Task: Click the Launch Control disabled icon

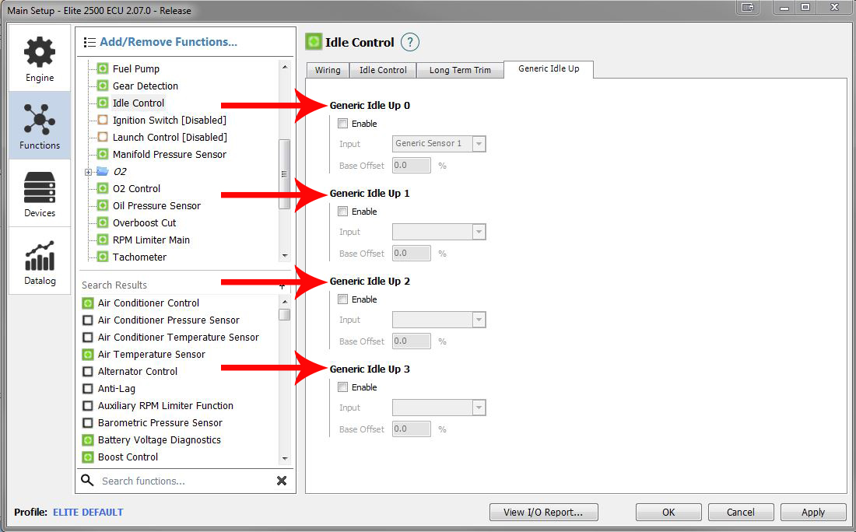Action: point(103,137)
